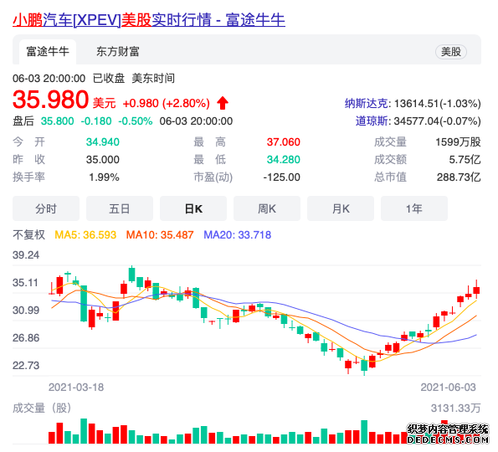Open the 小鹏汽车[XPEV] 美股实时行情 title link

pos(149,20)
